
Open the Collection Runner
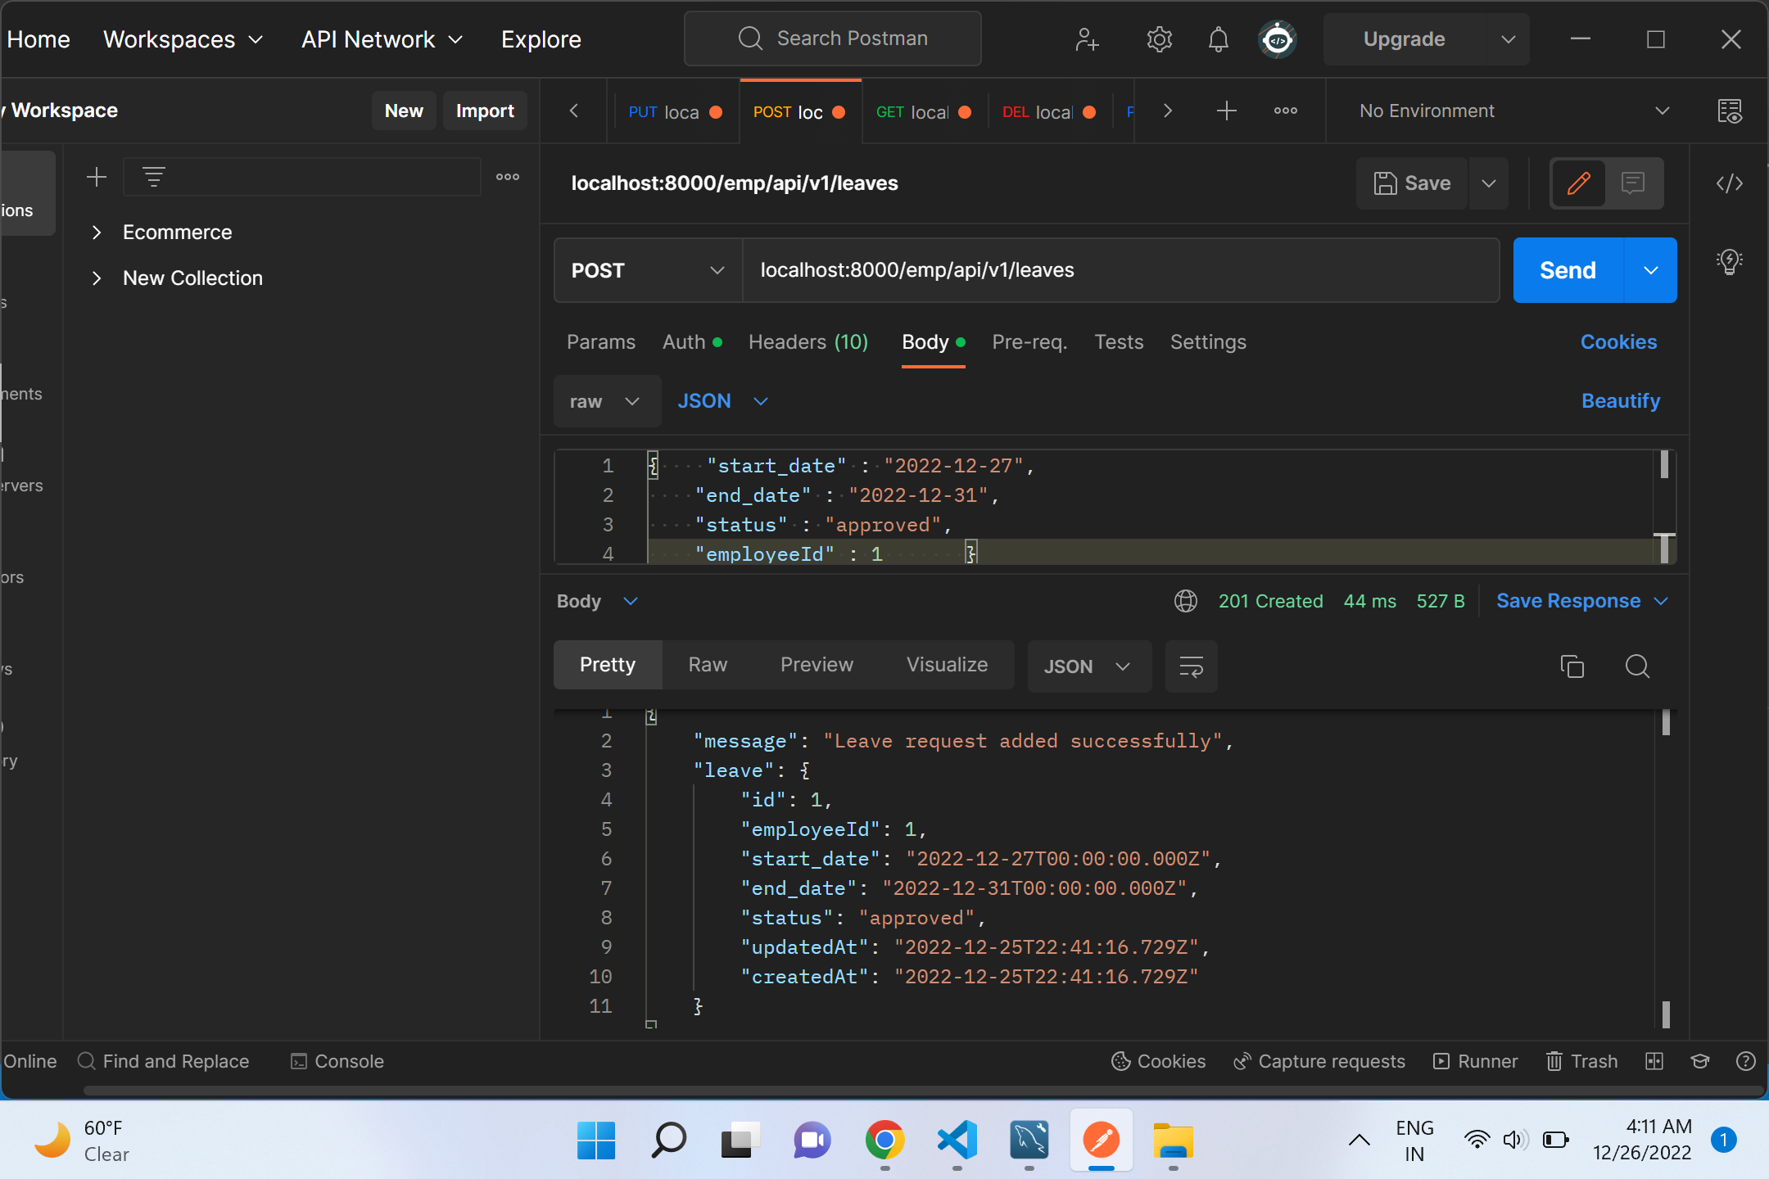tap(1474, 1061)
